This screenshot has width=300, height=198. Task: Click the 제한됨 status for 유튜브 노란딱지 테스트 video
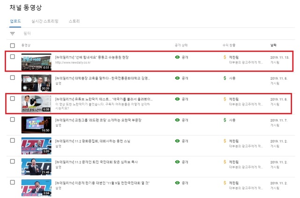pos(234,99)
